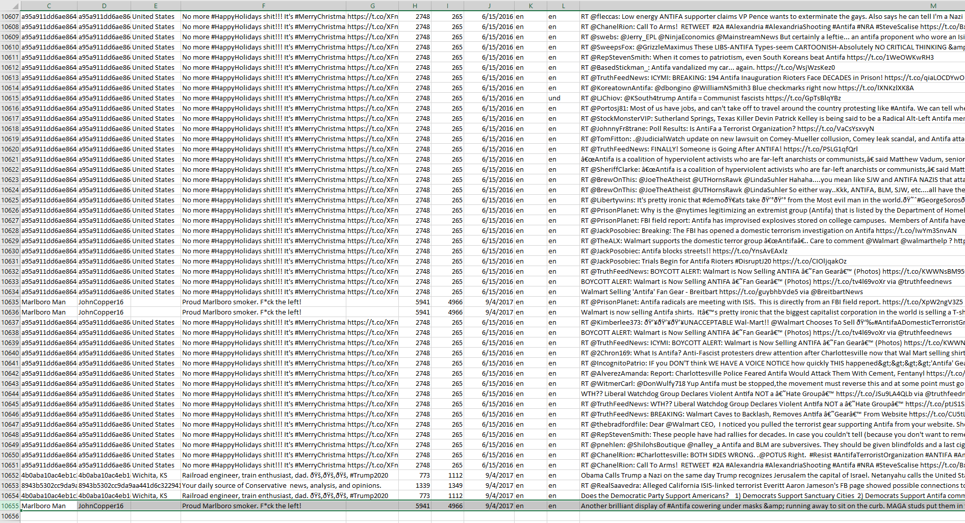The width and height of the screenshot is (965, 523).
Task: Click 'en' cell in column K row 10655
Action: coord(530,506)
